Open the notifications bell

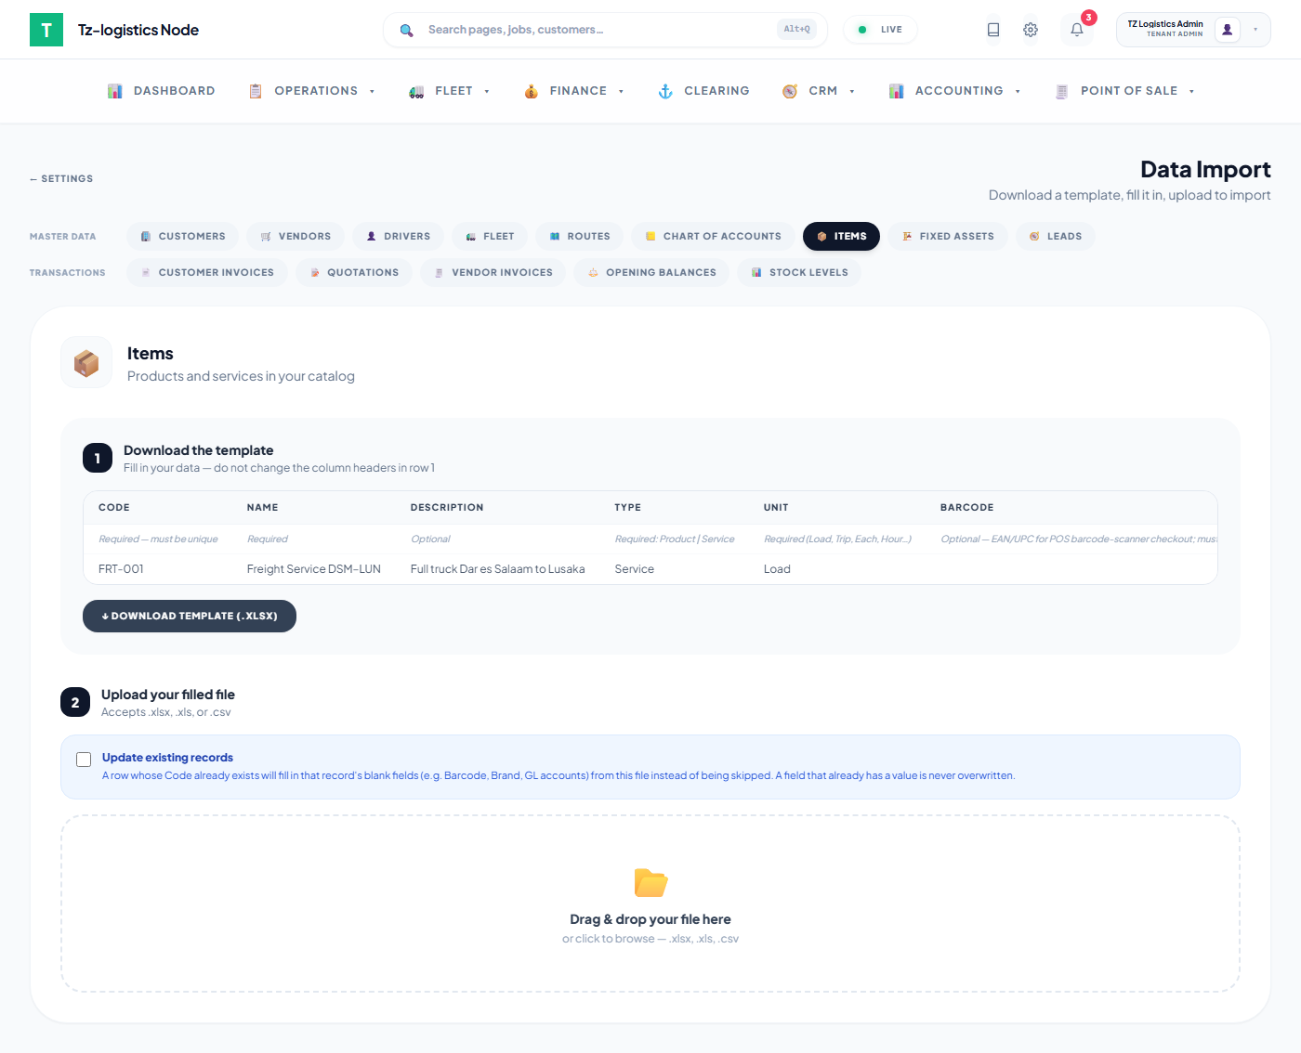(1077, 30)
